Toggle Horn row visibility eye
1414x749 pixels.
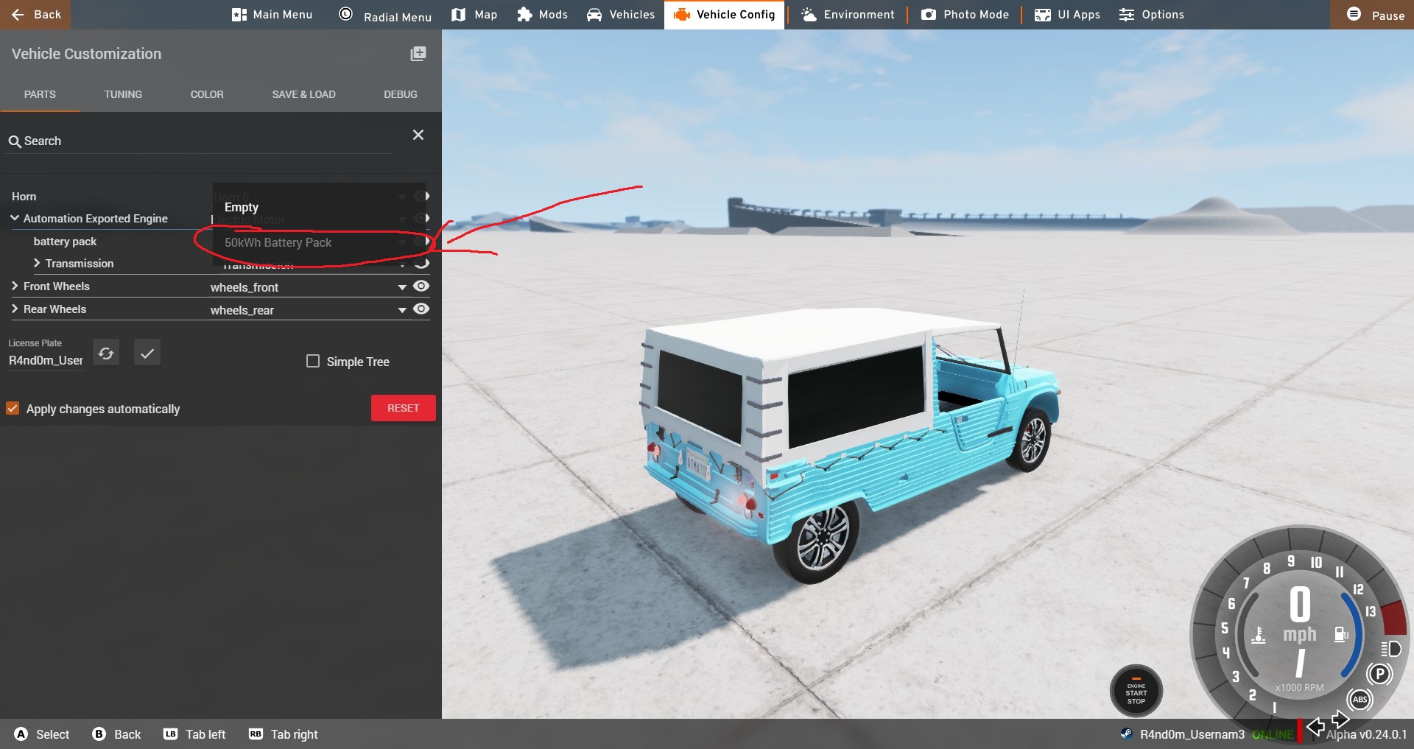click(x=421, y=196)
